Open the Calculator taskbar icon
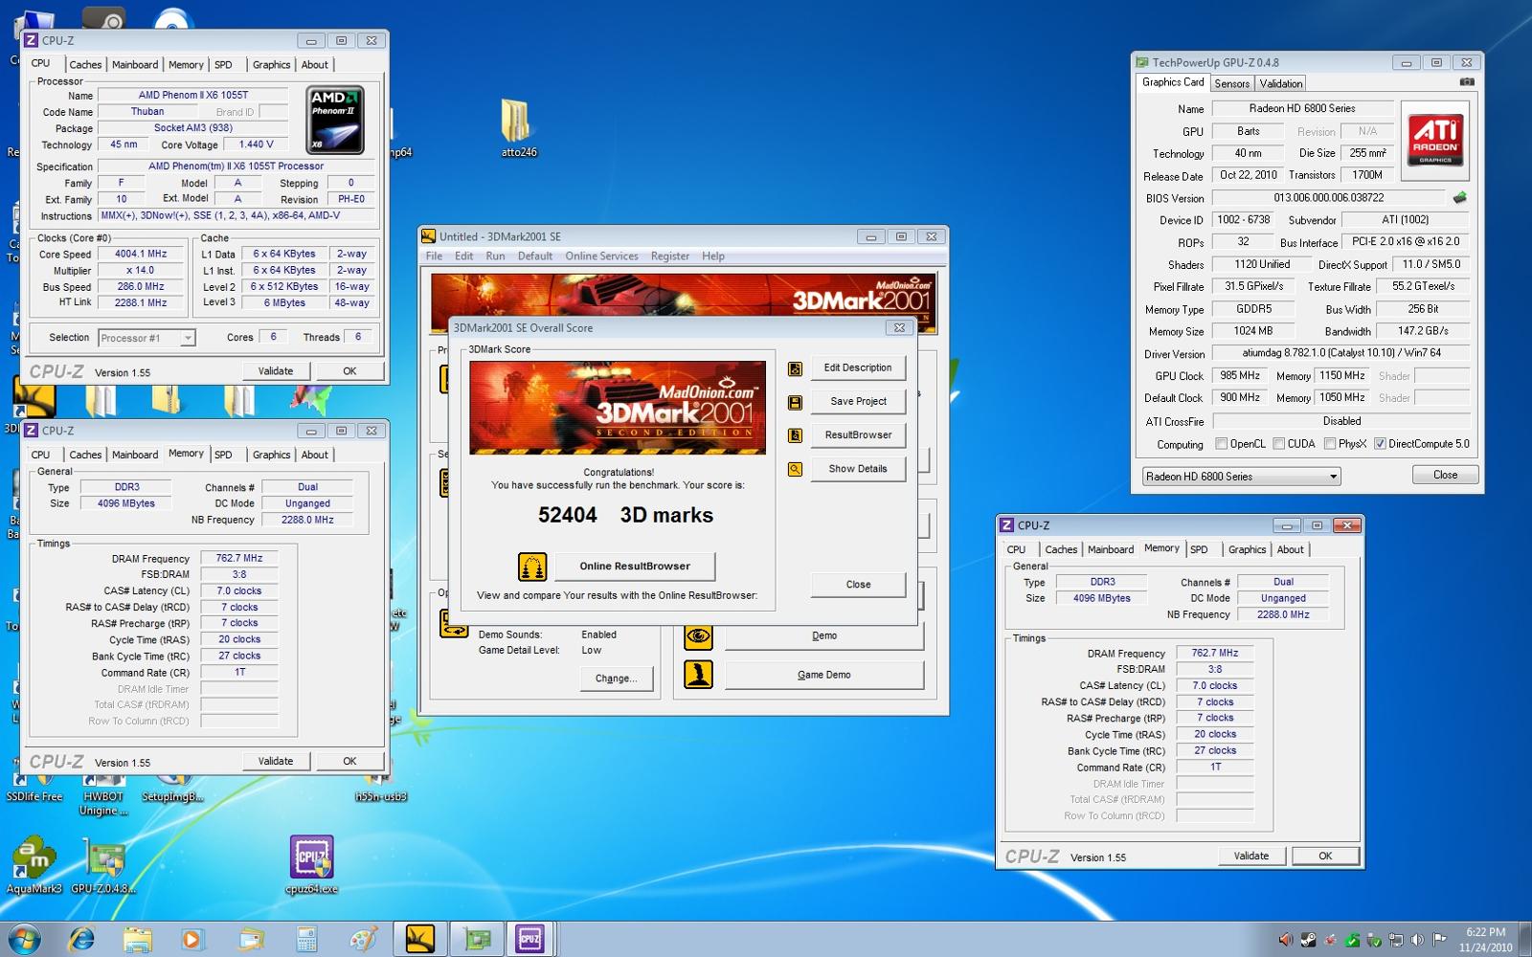 306,940
